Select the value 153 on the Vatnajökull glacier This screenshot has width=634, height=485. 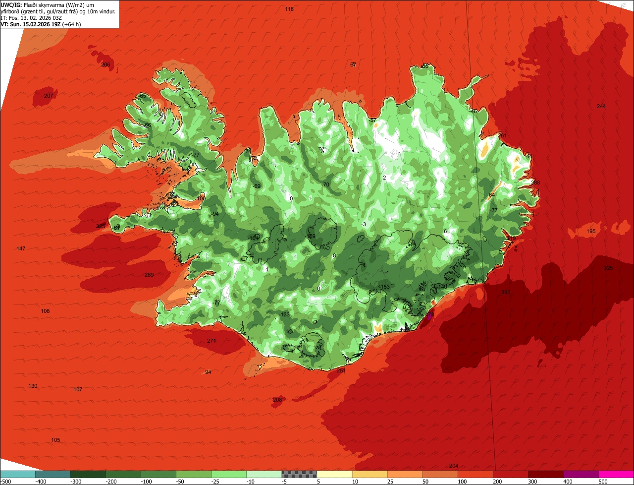coord(384,287)
